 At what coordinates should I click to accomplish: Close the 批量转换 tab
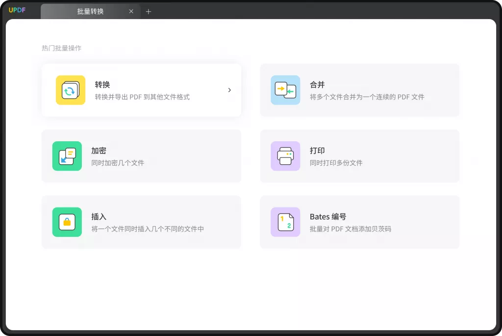click(131, 11)
